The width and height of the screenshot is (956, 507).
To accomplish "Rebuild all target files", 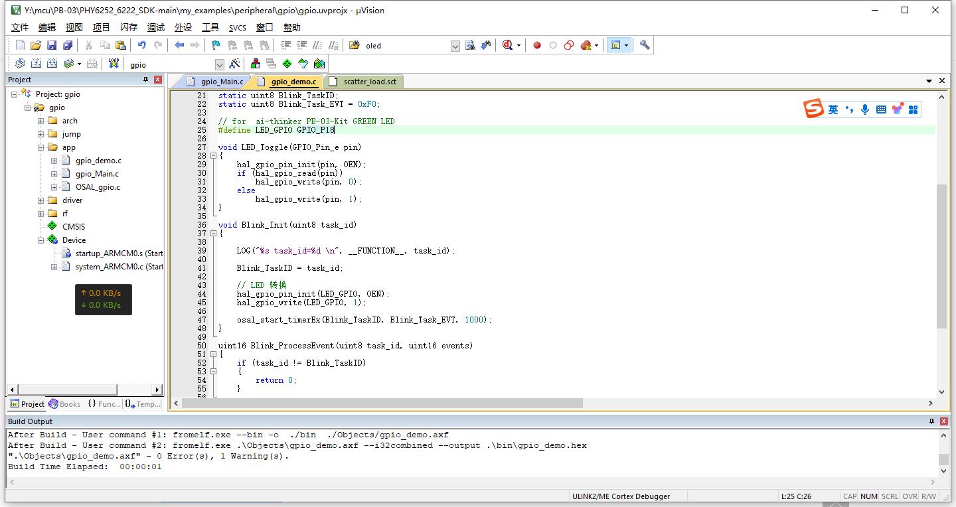I will [52, 64].
